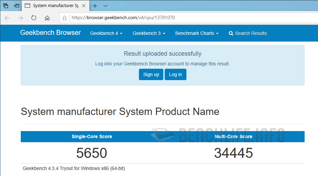Open the Benchmark Charts dropdown
Viewport: 318px width, 176px height.
[x=196, y=33]
